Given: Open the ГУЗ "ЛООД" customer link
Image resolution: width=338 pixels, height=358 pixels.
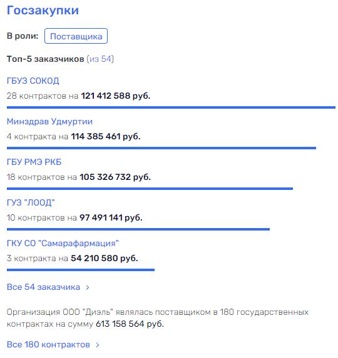Looking at the screenshot, I should 31,203.
